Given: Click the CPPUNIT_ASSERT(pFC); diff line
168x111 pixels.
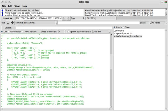Looking at the screenshot, I should 18,99.
